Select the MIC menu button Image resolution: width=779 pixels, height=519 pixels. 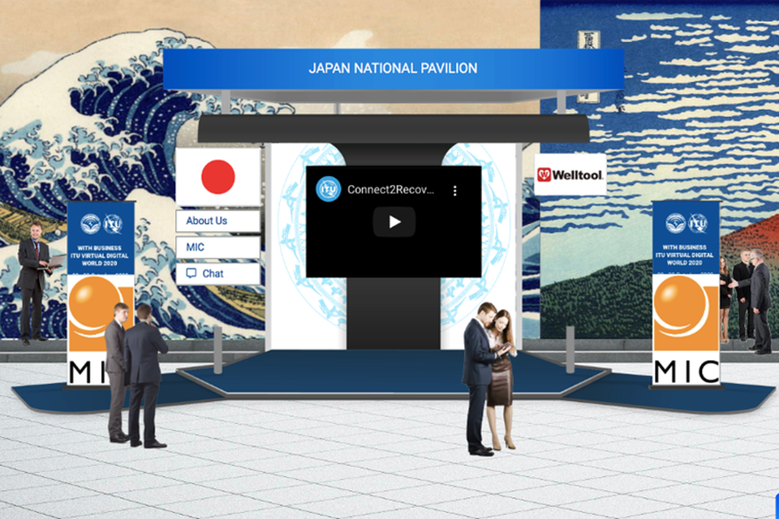217,247
